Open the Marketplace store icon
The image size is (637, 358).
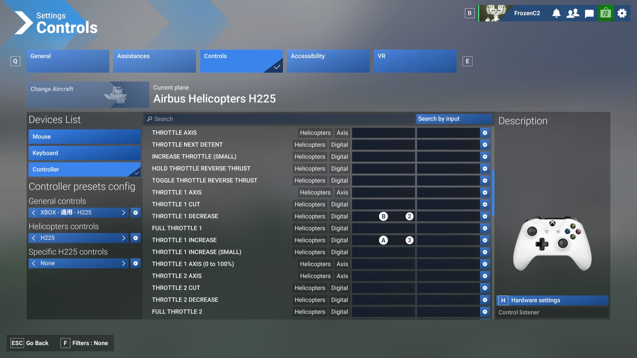click(x=605, y=13)
